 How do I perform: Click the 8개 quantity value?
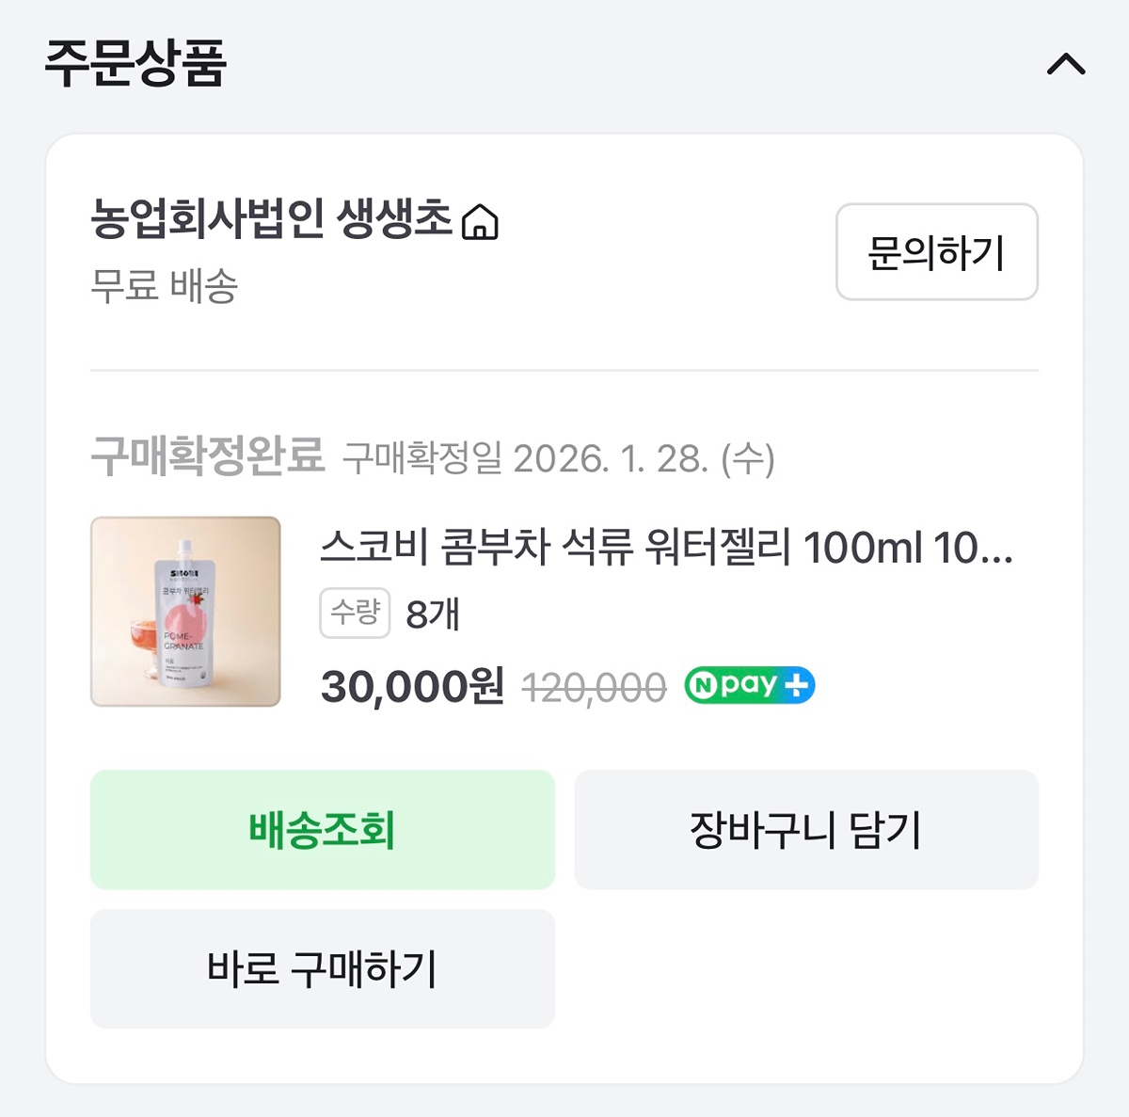(433, 614)
